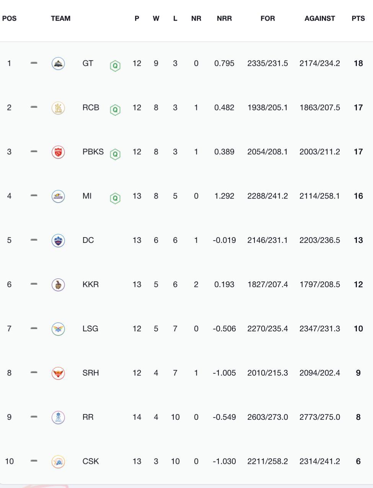Click the Sunrisers Hyderabad logo
373x488 pixels.
click(x=58, y=373)
